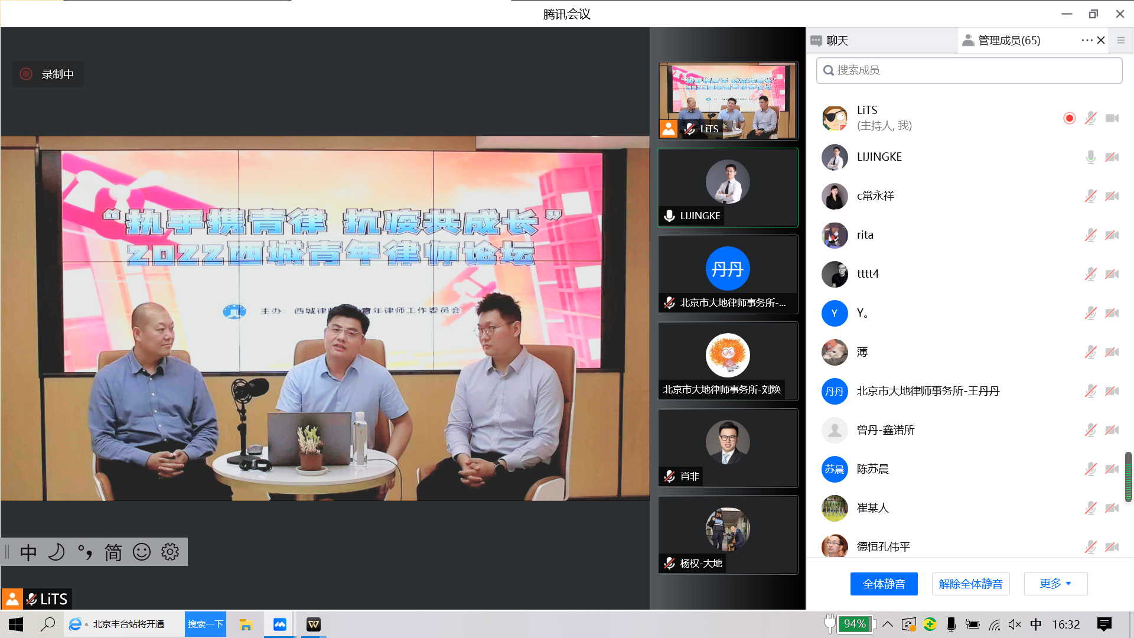Click 全体静音 mute all button
This screenshot has width=1134, height=638.
pyautogui.click(x=884, y=584)
